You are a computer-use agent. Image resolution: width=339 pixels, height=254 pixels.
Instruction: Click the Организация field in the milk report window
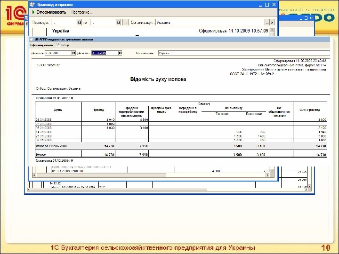click(x=244, y=53)
